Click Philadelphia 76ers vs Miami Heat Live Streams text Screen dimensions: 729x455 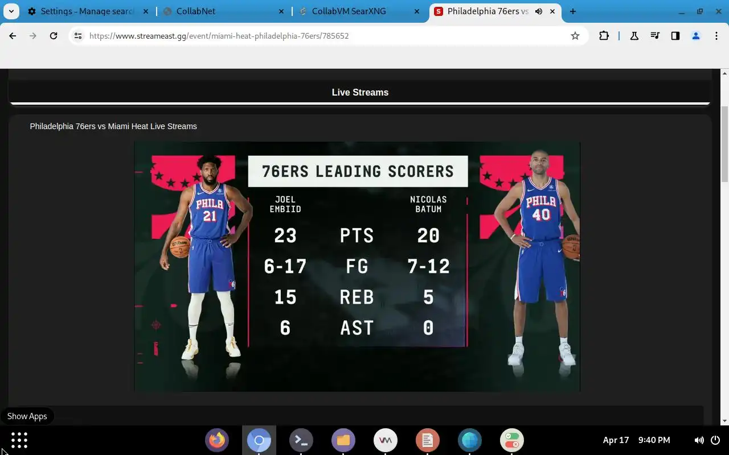click(x=113, y=126)
